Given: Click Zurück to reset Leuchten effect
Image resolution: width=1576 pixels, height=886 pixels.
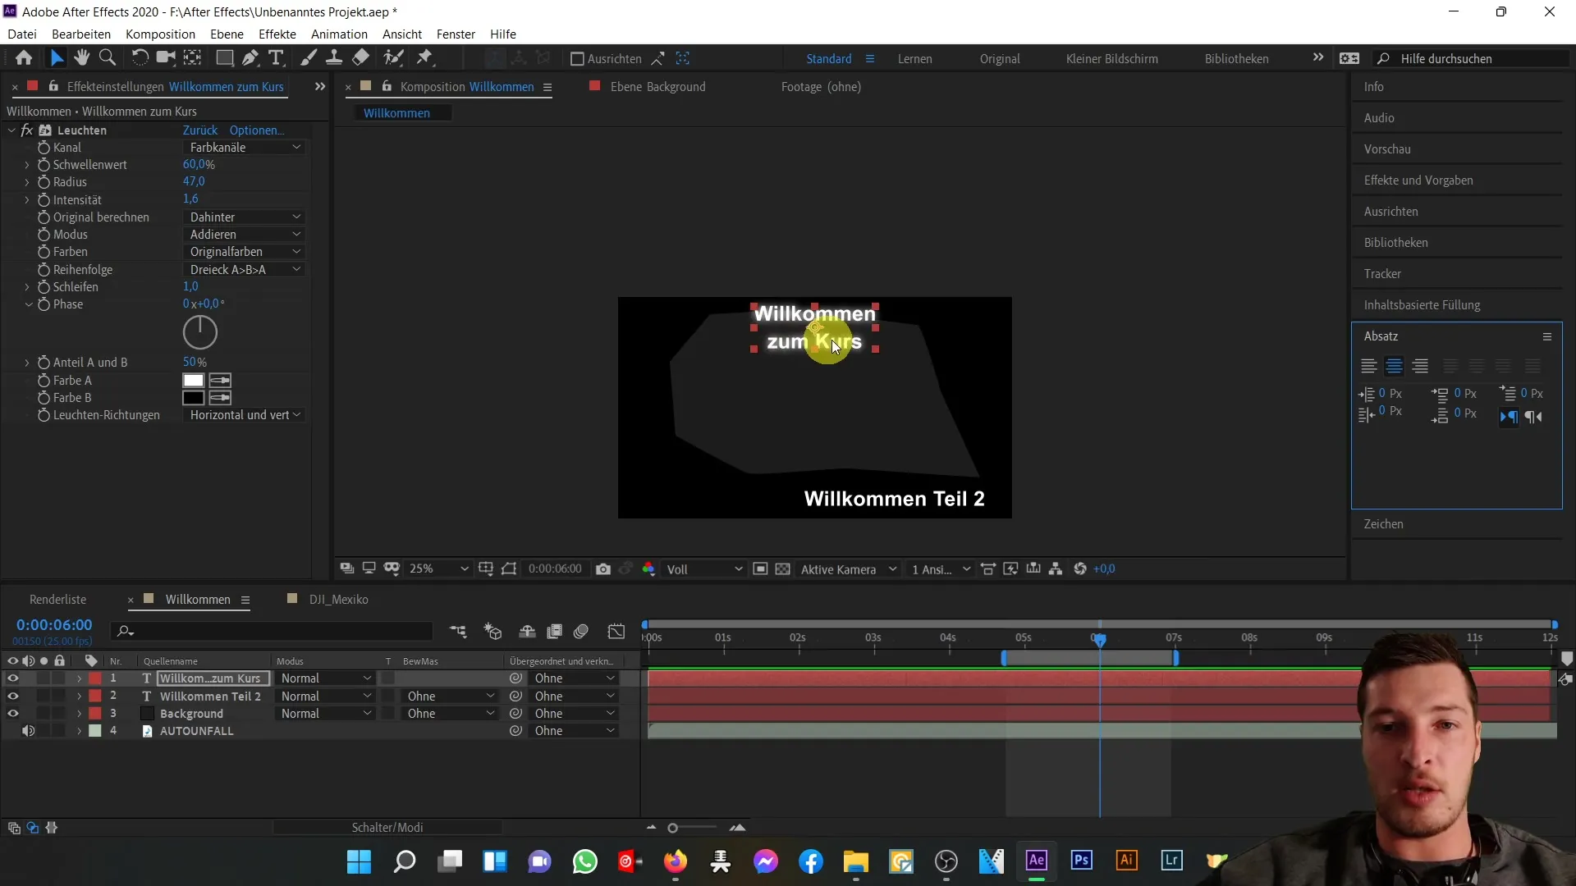Looking at the screenshot, I should coord(200,130).
